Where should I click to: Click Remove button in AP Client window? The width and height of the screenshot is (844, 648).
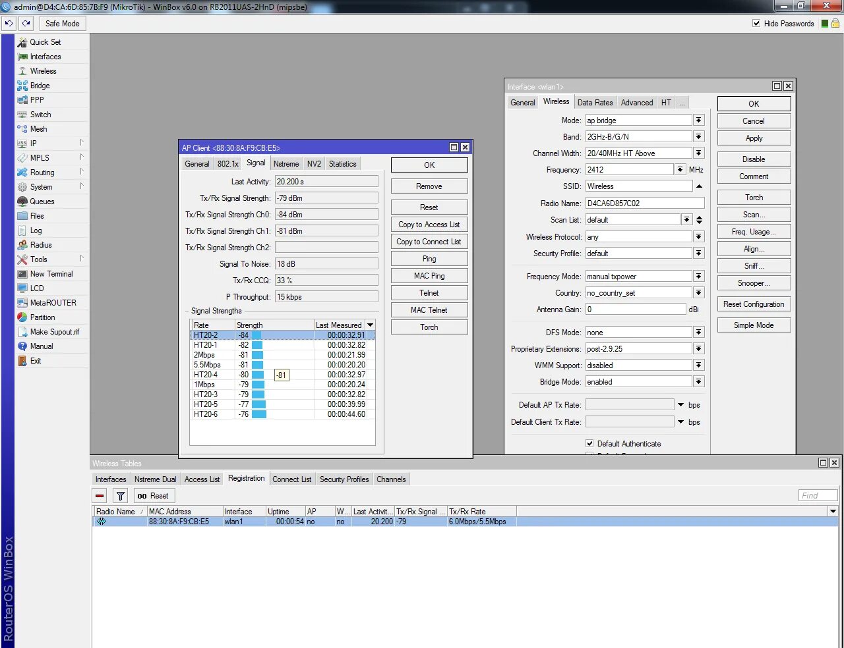click(x=429, y=186)
